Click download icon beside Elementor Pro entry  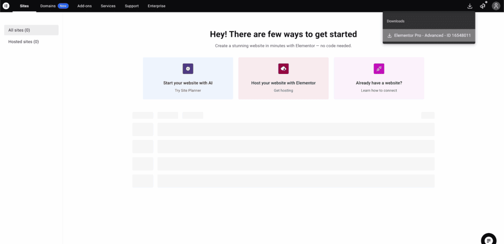coord(390,35)
